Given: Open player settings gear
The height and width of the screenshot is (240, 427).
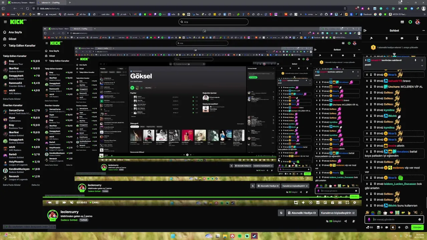Looking at the screenshot, I should point(355,202).
